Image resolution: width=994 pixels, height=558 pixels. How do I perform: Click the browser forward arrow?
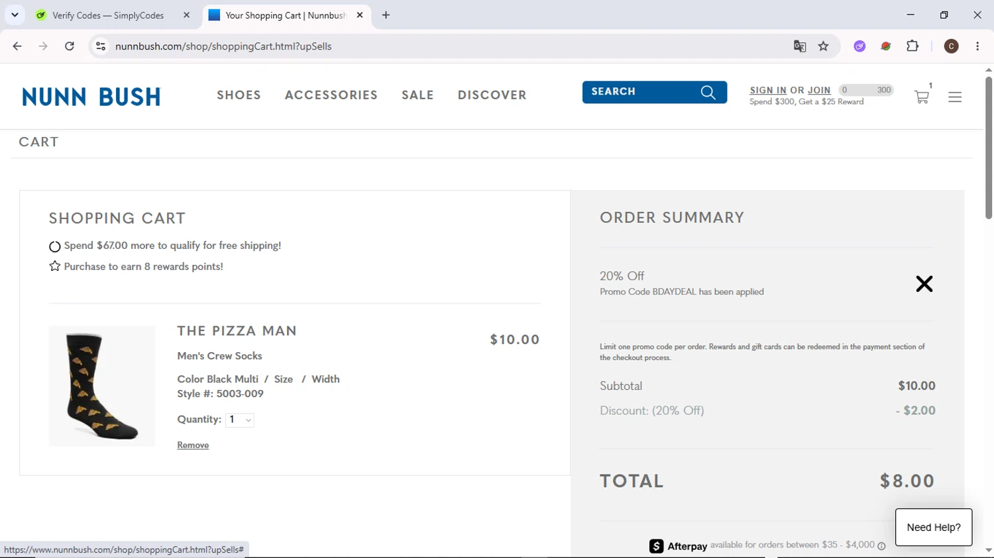click(43, 46)
